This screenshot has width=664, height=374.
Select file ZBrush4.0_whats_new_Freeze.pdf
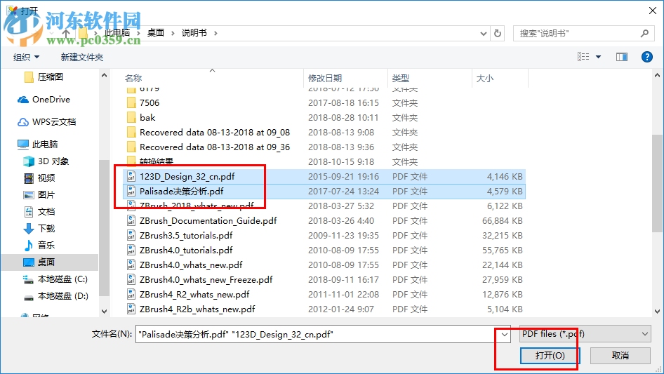pyautogui.click(x=206, y=280)
